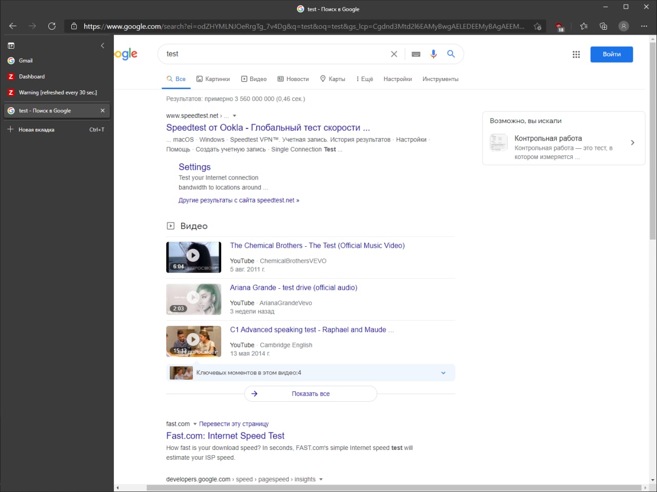Open uBlock Origin extension with badge 18
This screenshot has width=657, height=492.
click(559, 27)
